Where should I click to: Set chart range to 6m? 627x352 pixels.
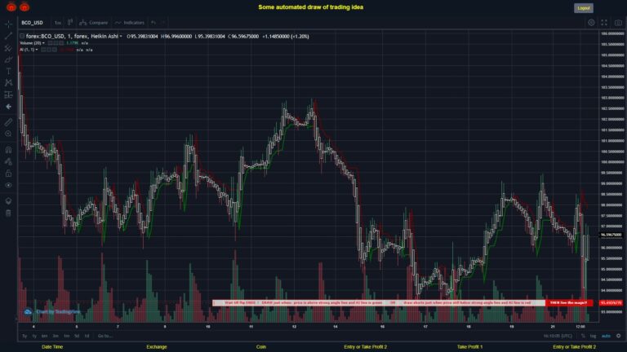pyautogui.click(x=44, y=336)
